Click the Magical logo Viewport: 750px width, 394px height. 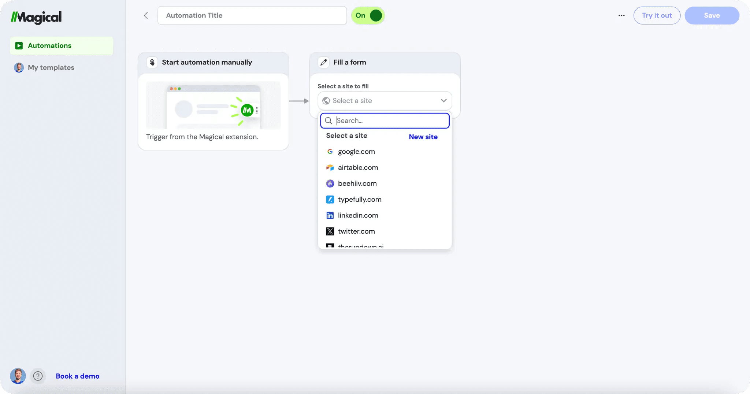point(36,17)
